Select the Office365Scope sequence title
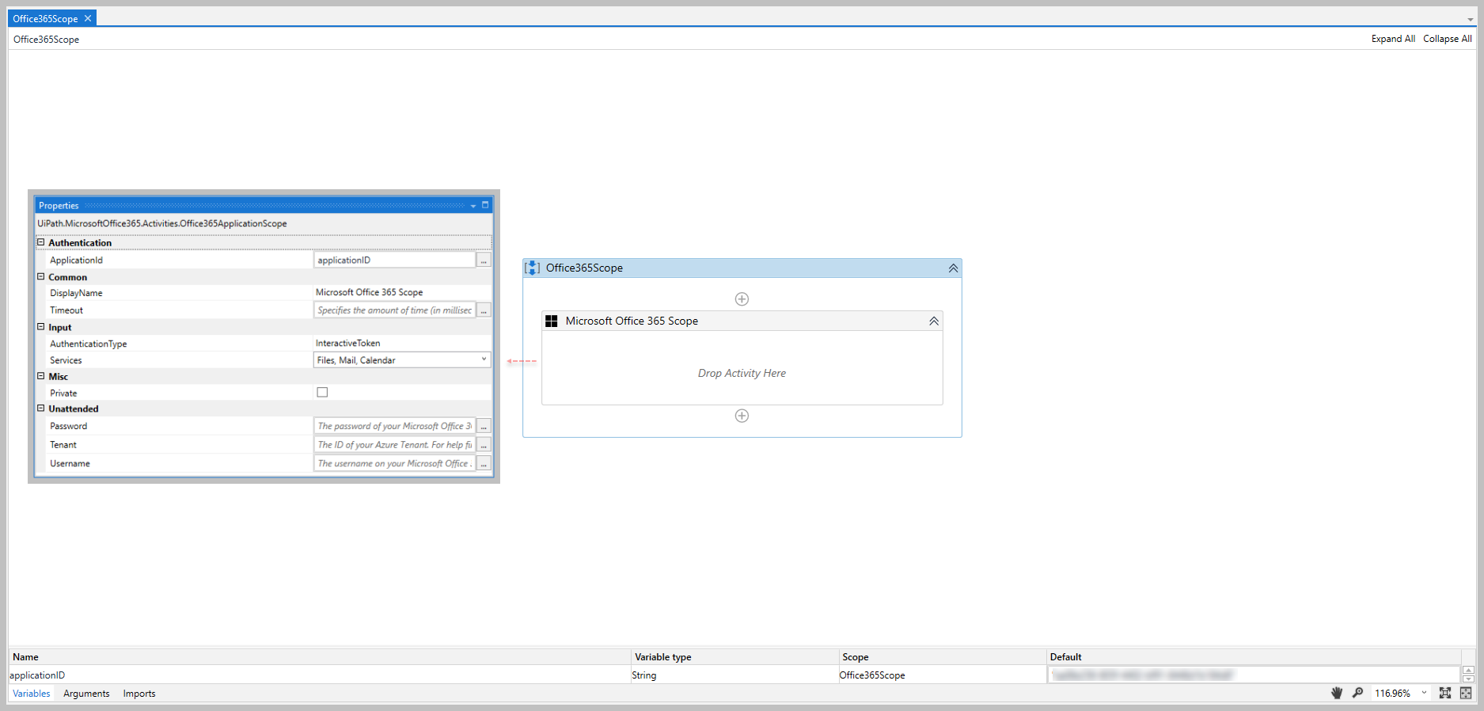The height and width of the screenshot is (711, 1484). coord(584,268)
